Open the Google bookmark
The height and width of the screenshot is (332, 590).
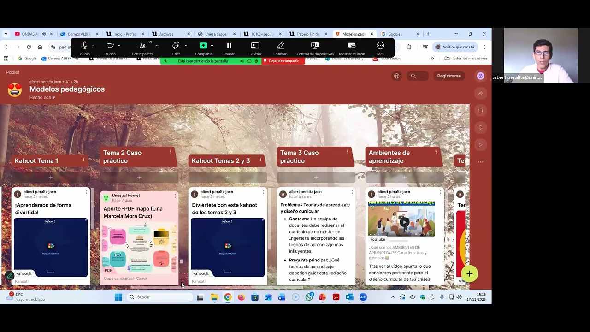click(27, 59)
